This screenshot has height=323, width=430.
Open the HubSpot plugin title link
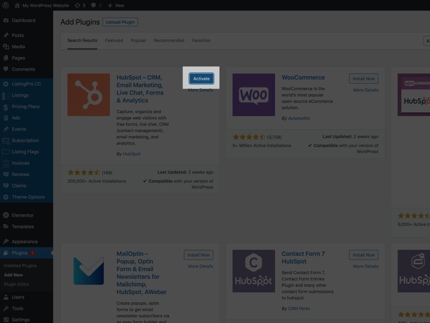(x=140, y=89)
